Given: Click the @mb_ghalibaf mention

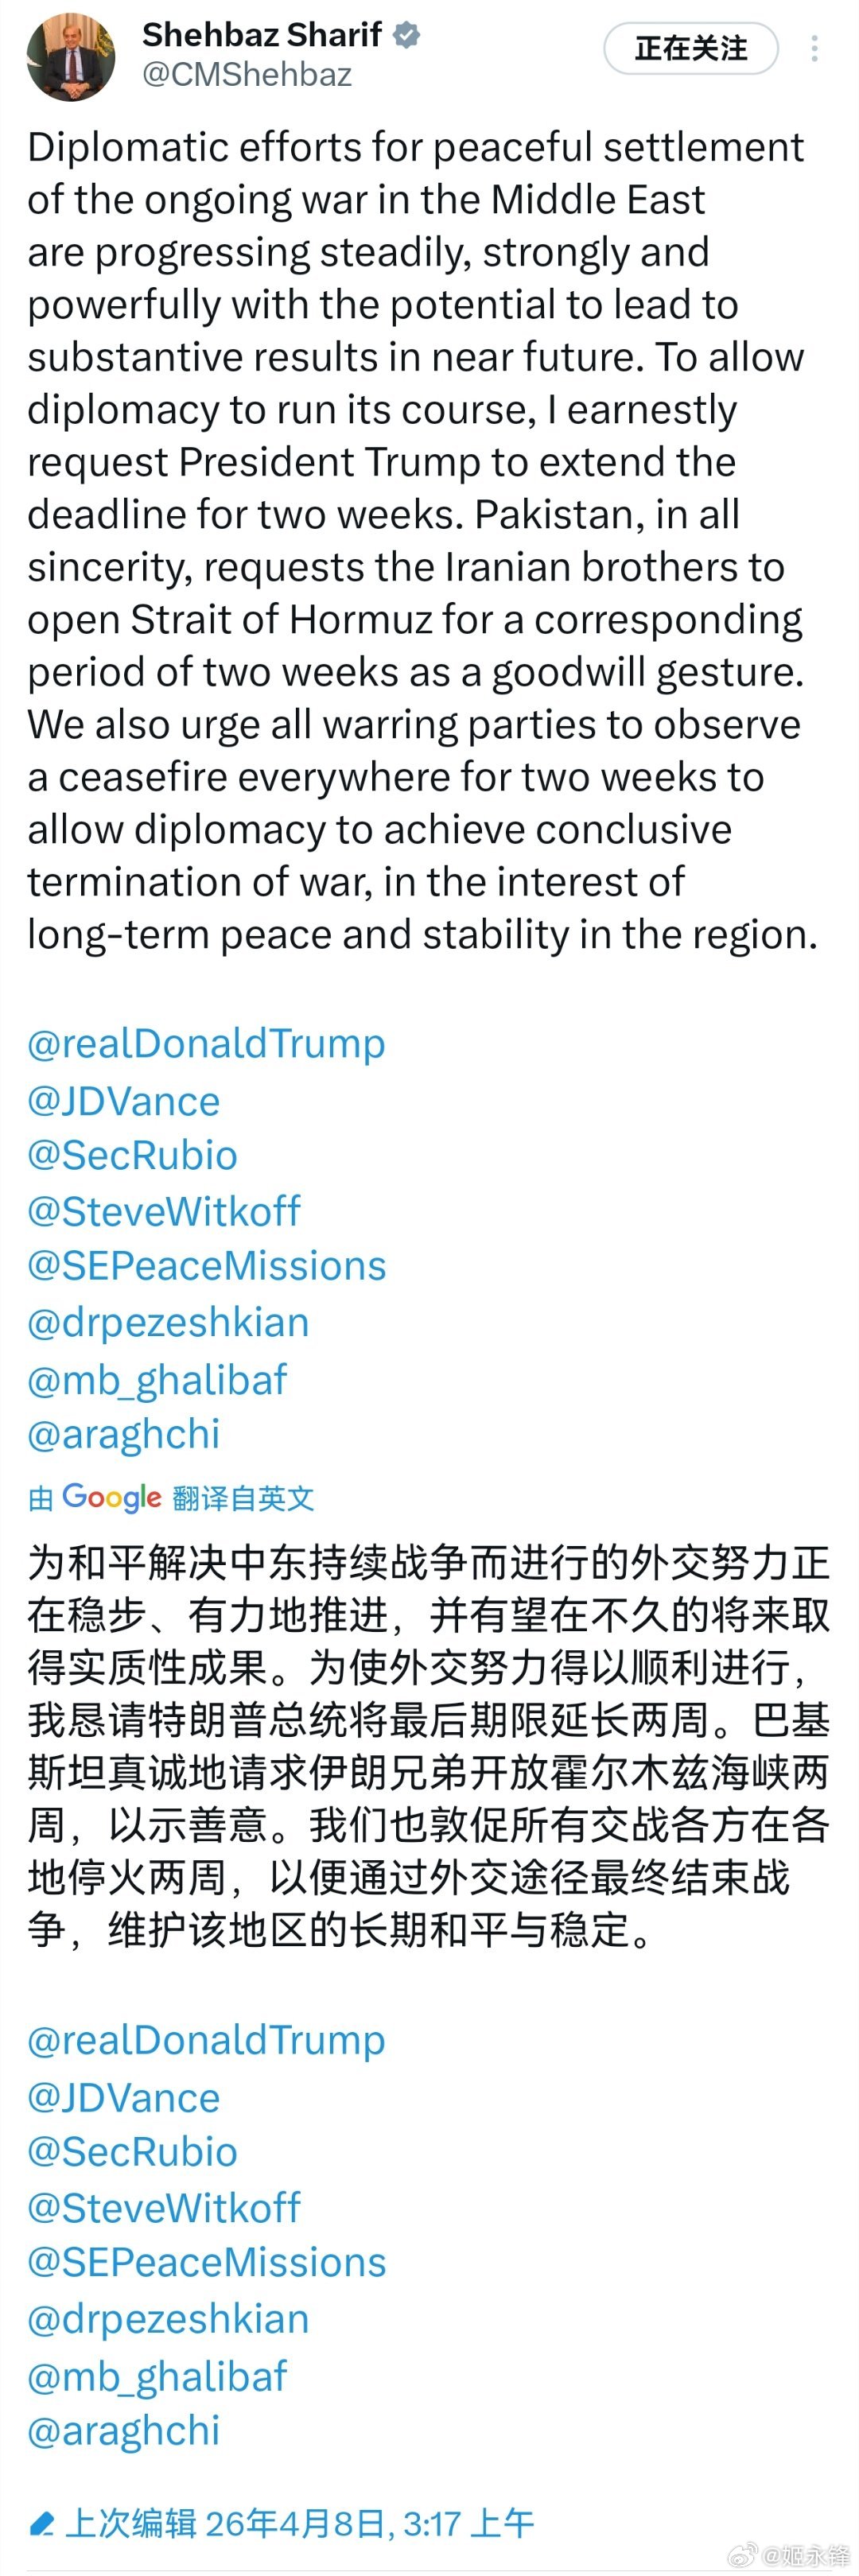Looking at the screenshot, I should (x=155, y=1379).
